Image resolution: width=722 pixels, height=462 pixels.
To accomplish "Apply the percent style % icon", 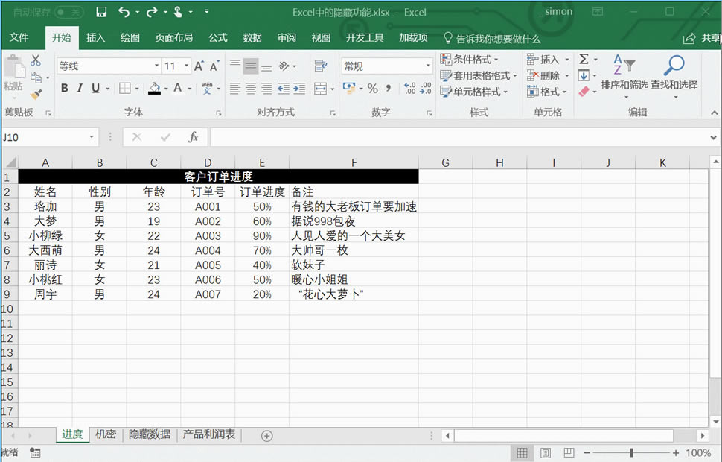I will [372, 89].
